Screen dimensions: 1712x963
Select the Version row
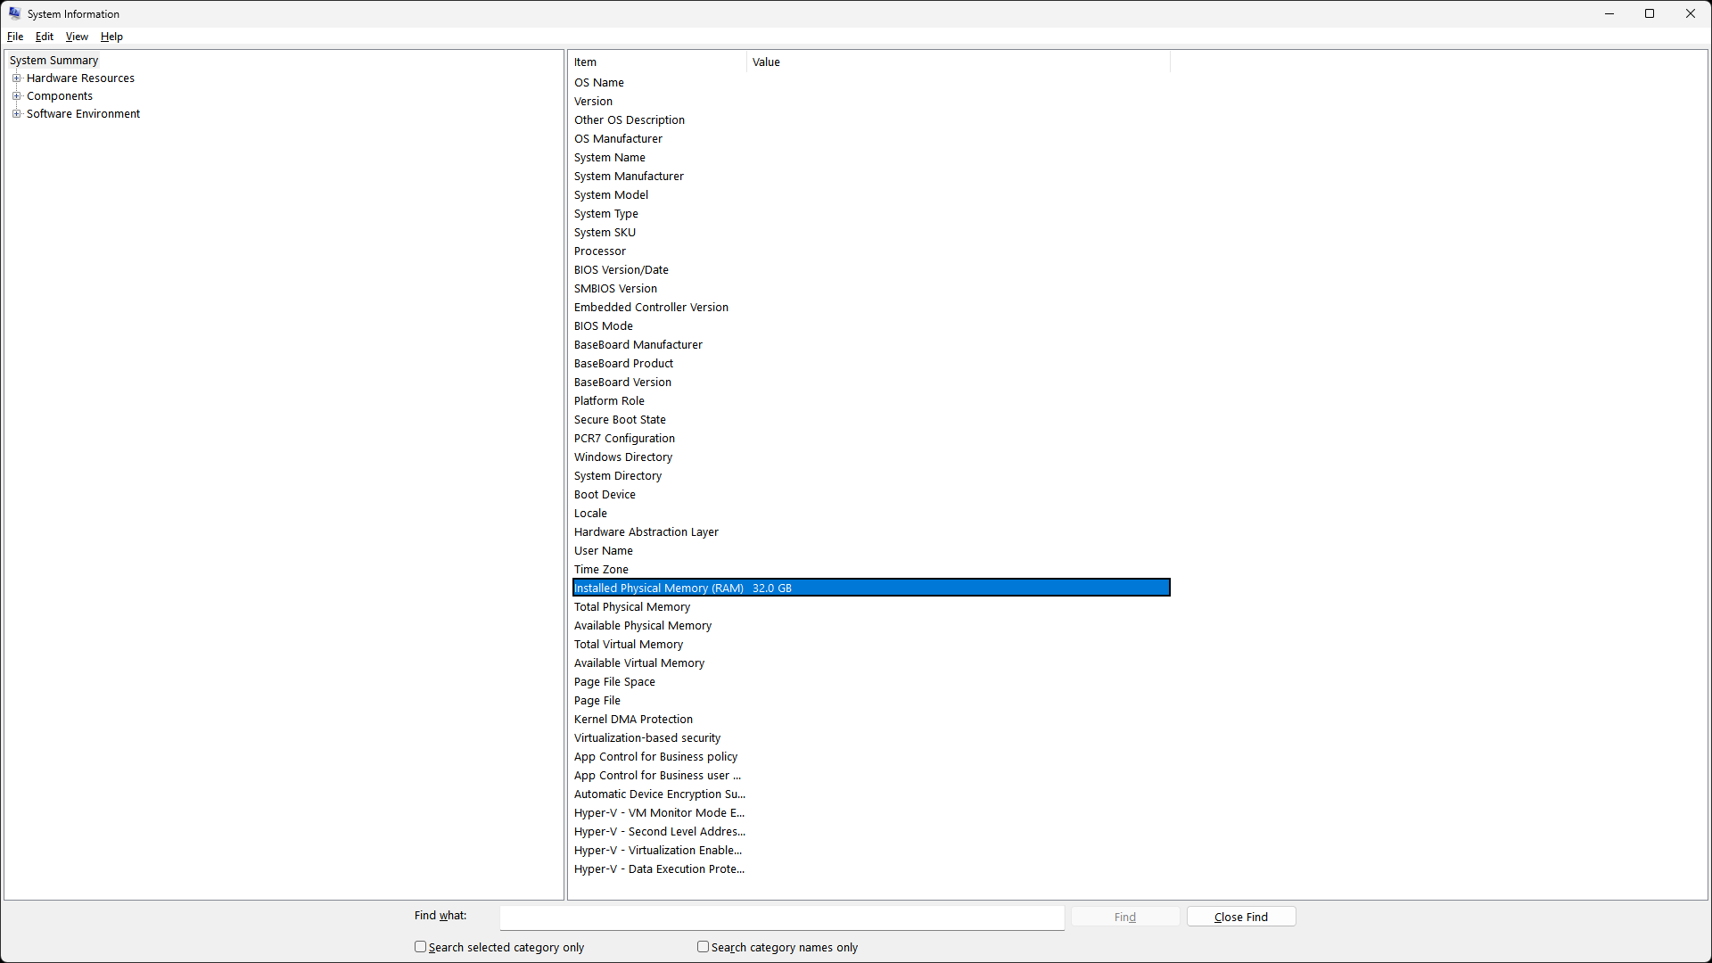coord(871,102)
